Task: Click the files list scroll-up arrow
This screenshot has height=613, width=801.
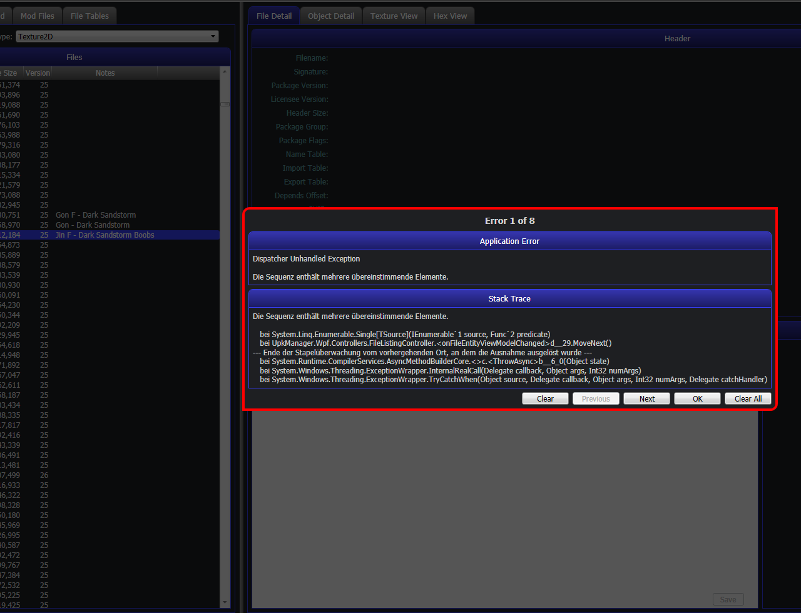Action: pos(225,72)
